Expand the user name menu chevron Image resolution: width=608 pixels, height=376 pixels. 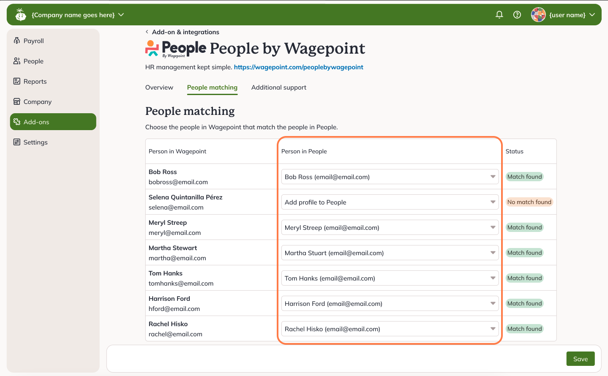coord(592,15)
